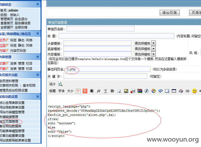Collapse the 当前状态 panel
Screen dimensions: 201x147
point(38,4)
